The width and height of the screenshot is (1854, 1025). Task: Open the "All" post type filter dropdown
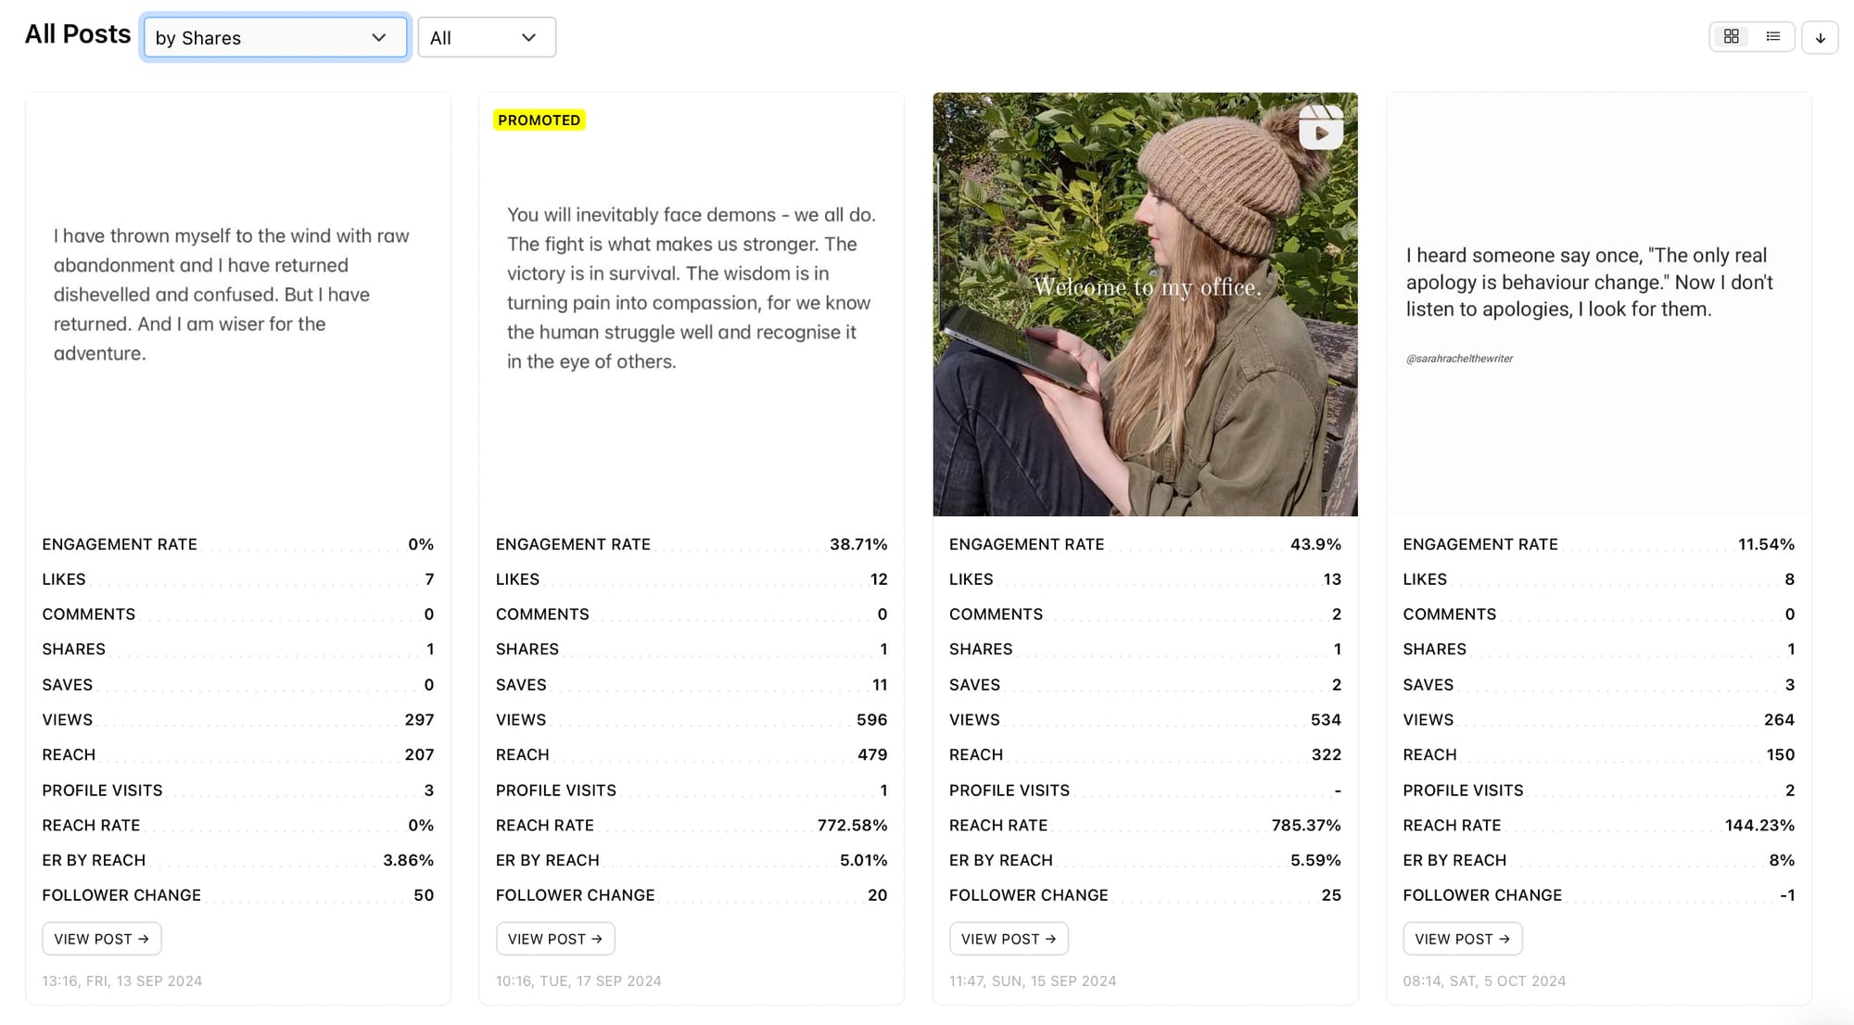point(486,37)
